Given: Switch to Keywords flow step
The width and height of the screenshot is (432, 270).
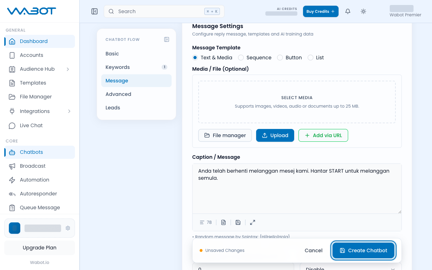Looking at the screenshot, I should [x=136, y=67].
